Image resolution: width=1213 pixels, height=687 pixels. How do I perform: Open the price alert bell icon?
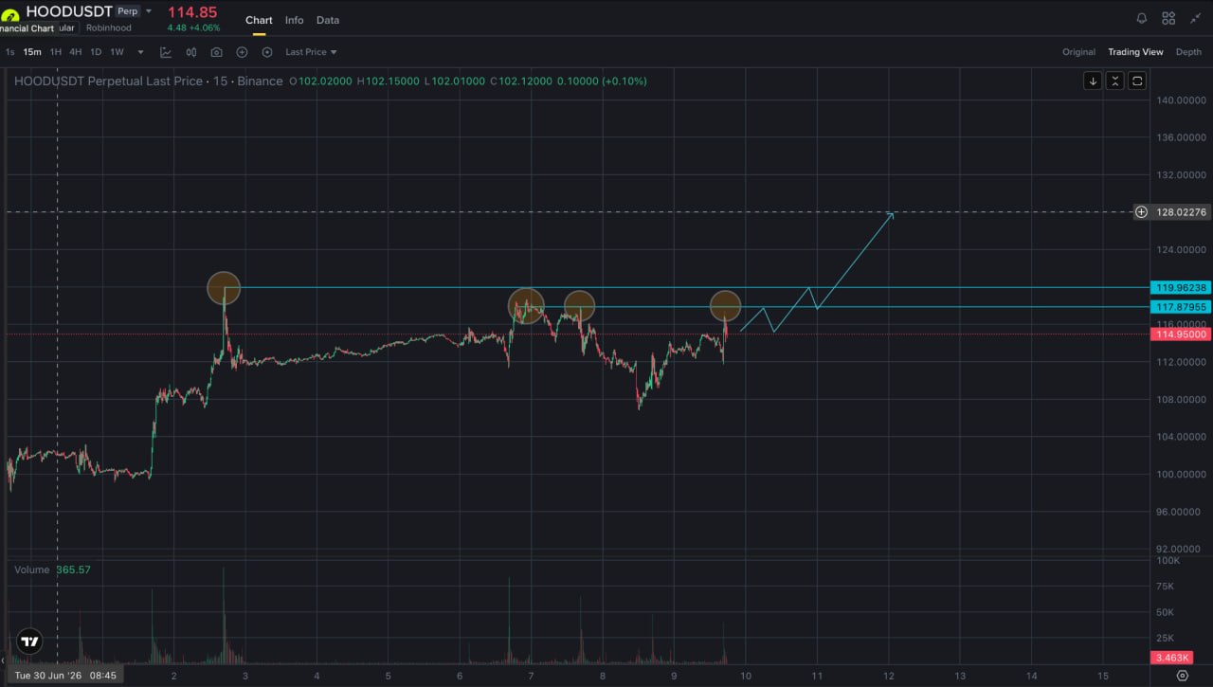point(1142,18)
